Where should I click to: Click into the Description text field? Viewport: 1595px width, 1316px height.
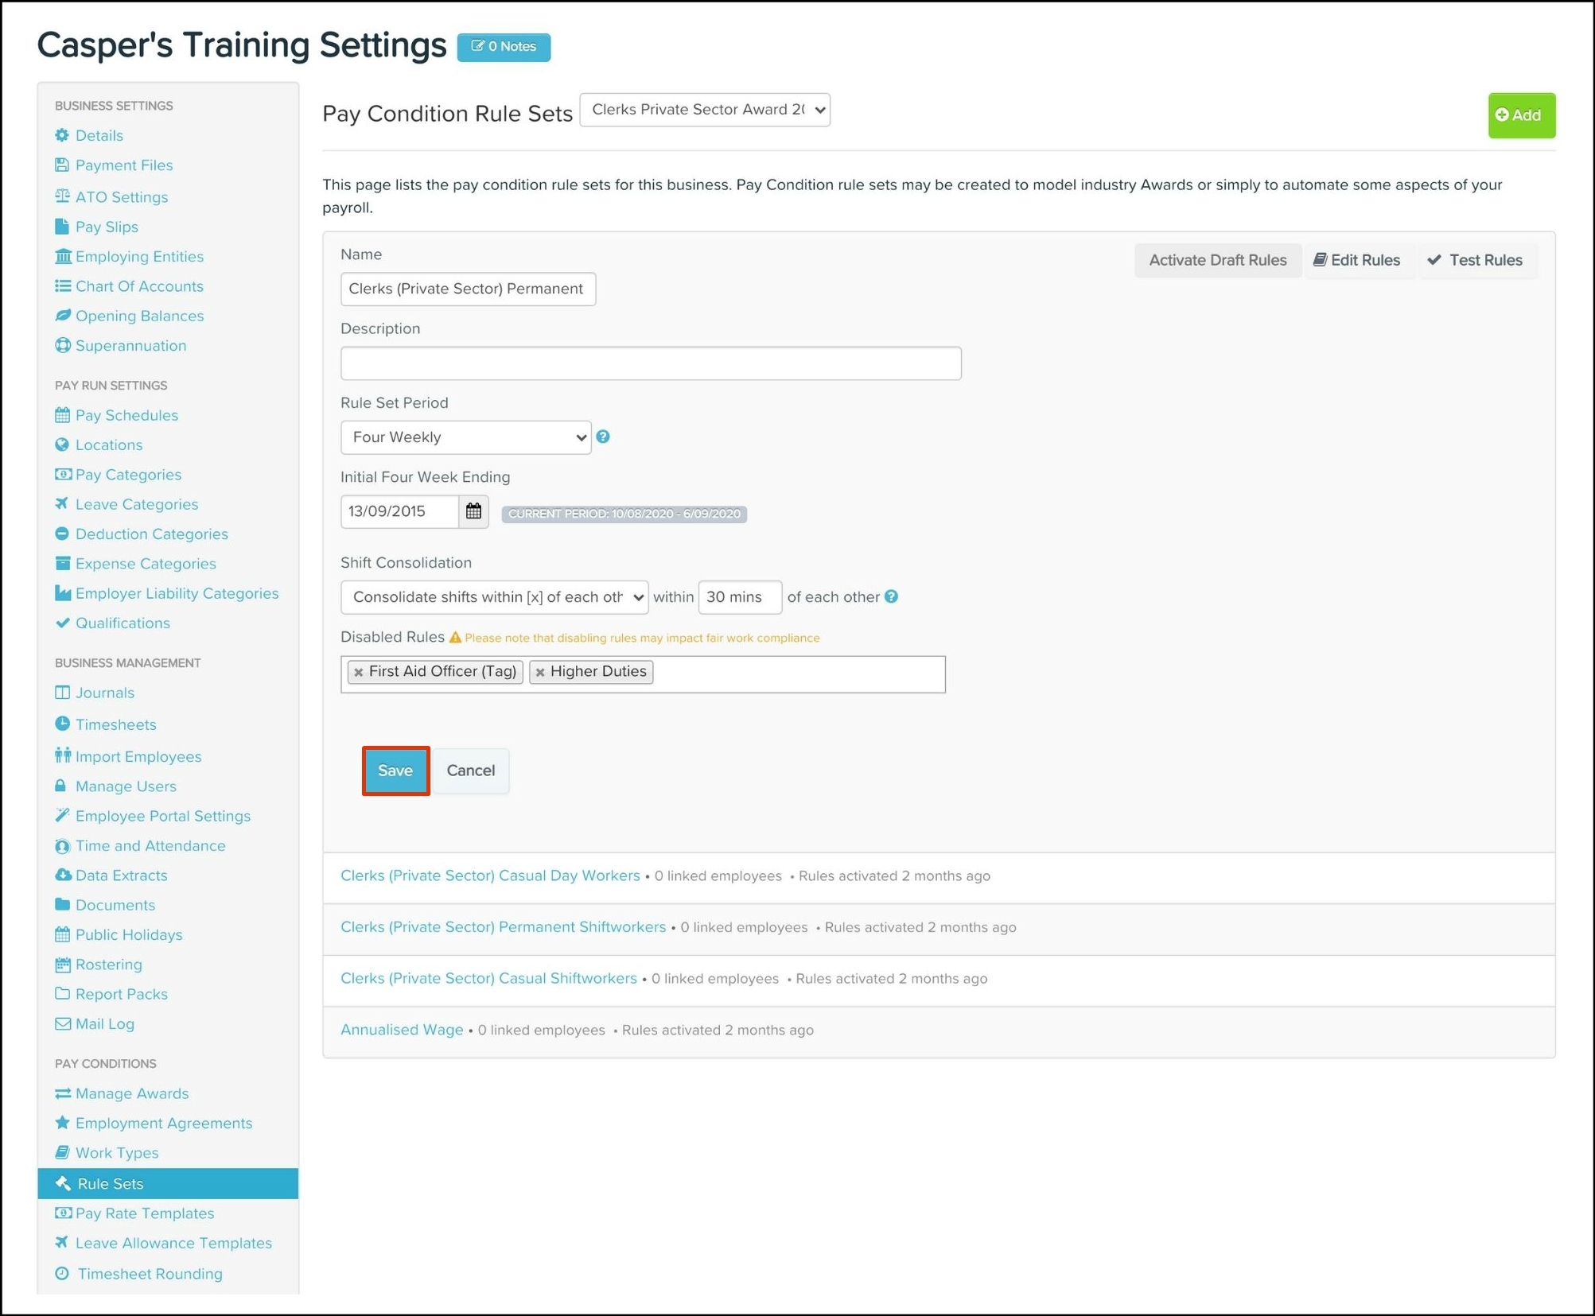[x=650, y=363]
